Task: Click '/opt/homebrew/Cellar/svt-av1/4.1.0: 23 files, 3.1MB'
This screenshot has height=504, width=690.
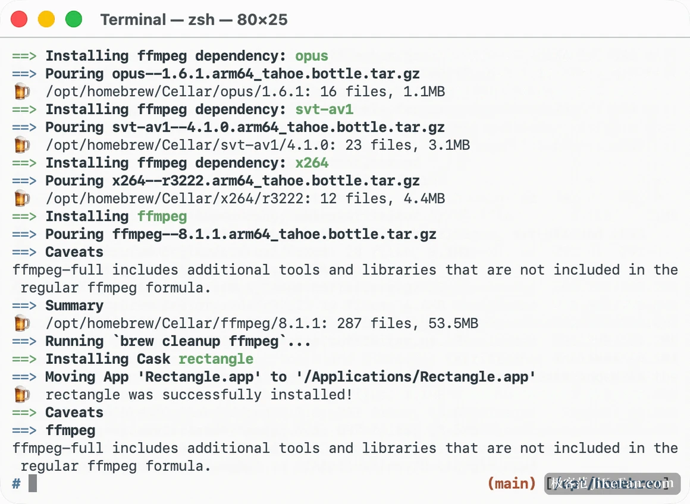Action: (x=258, y=145)
